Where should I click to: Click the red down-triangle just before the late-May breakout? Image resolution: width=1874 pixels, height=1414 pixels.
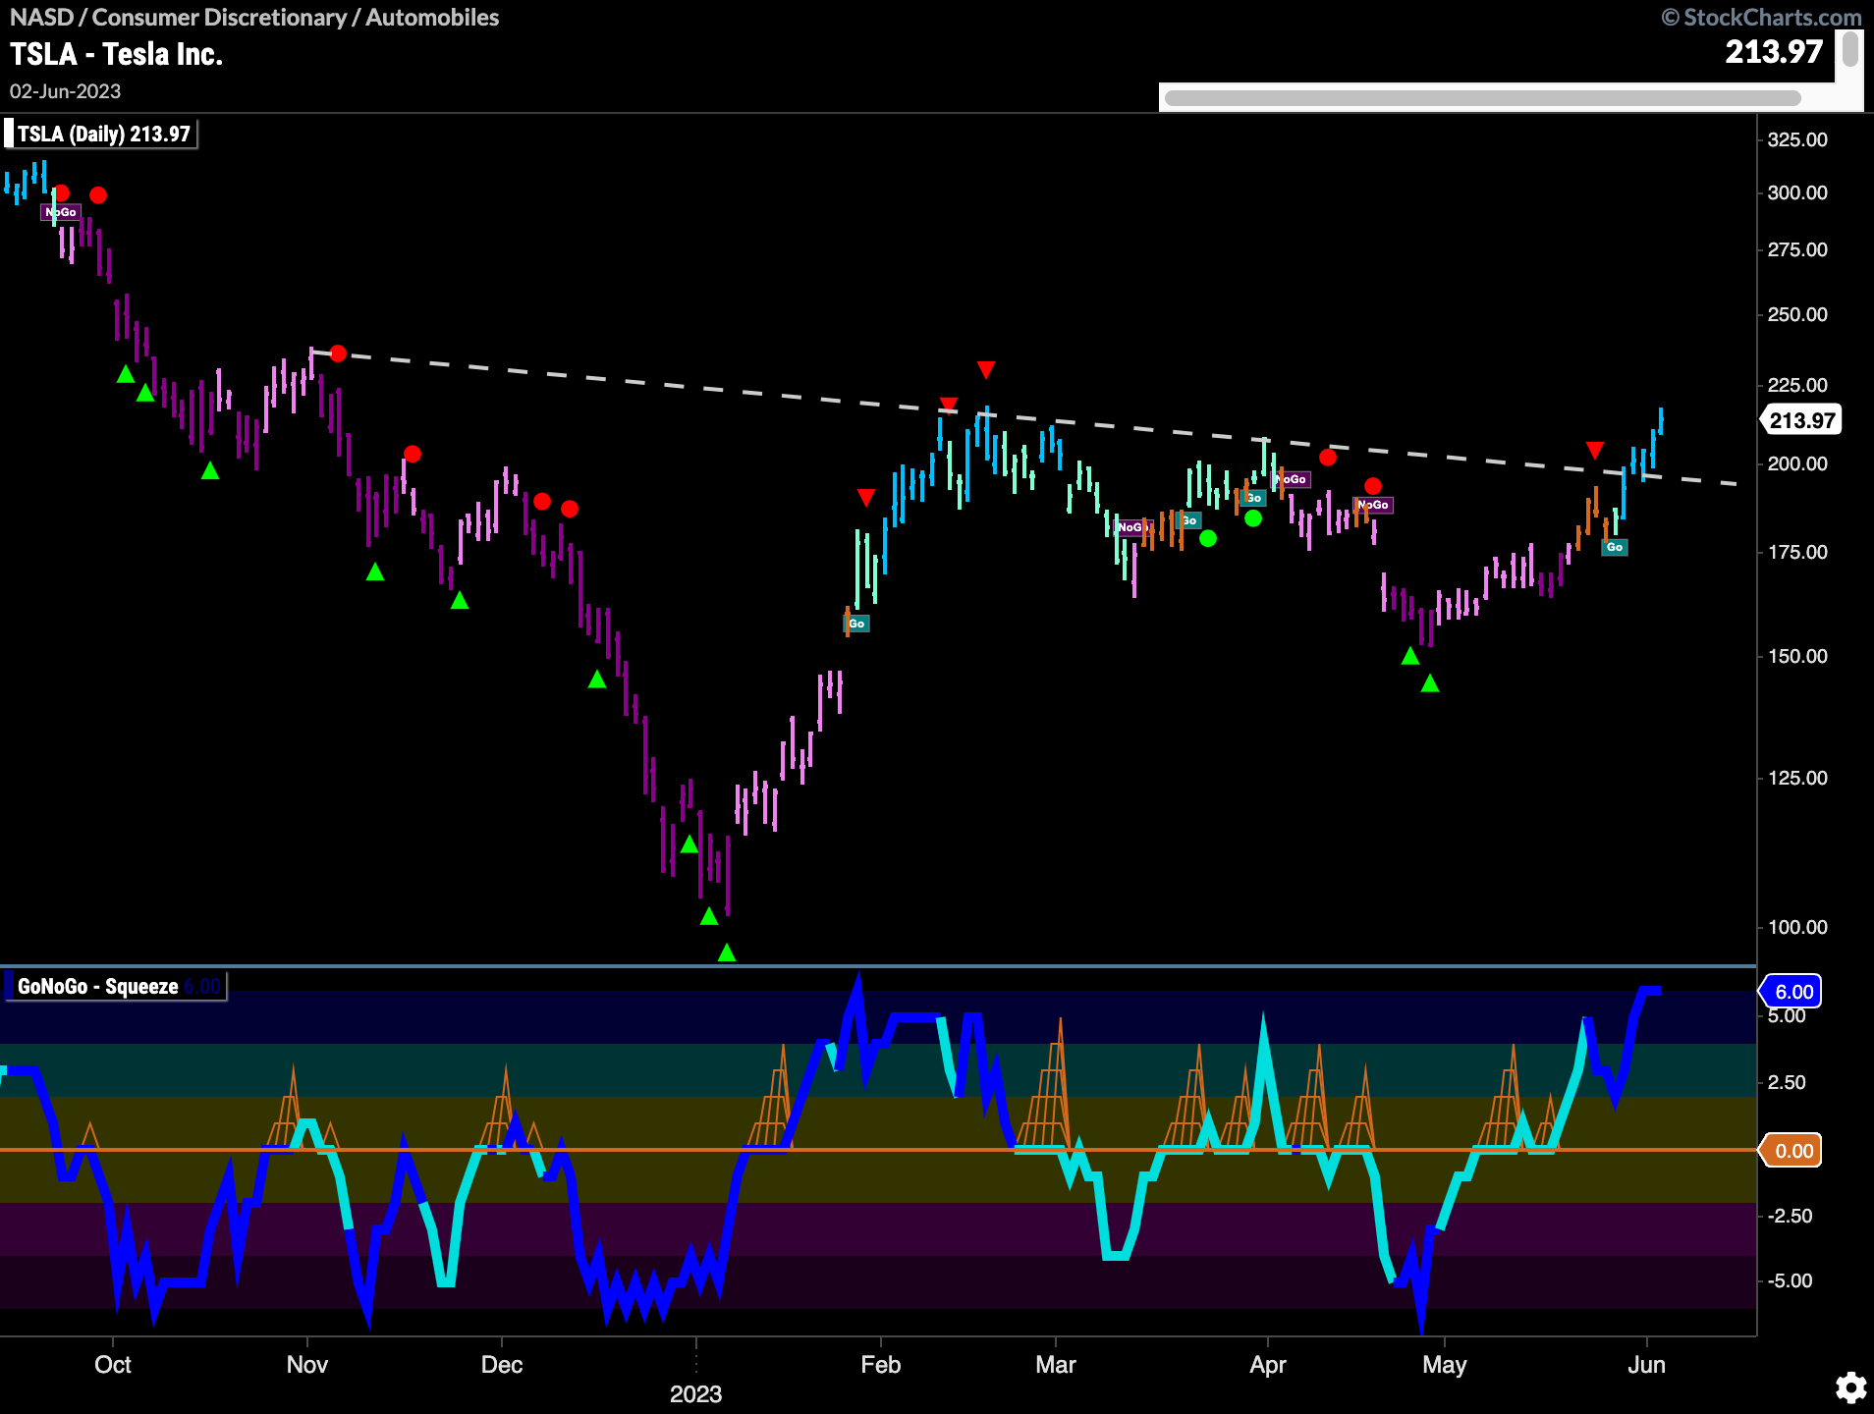point(1595,451)
